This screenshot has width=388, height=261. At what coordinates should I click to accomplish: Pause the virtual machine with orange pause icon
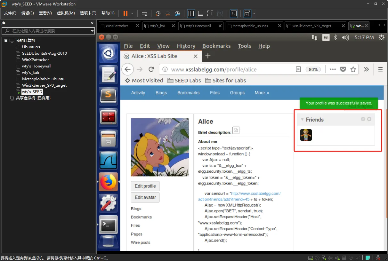pos(125,13)
